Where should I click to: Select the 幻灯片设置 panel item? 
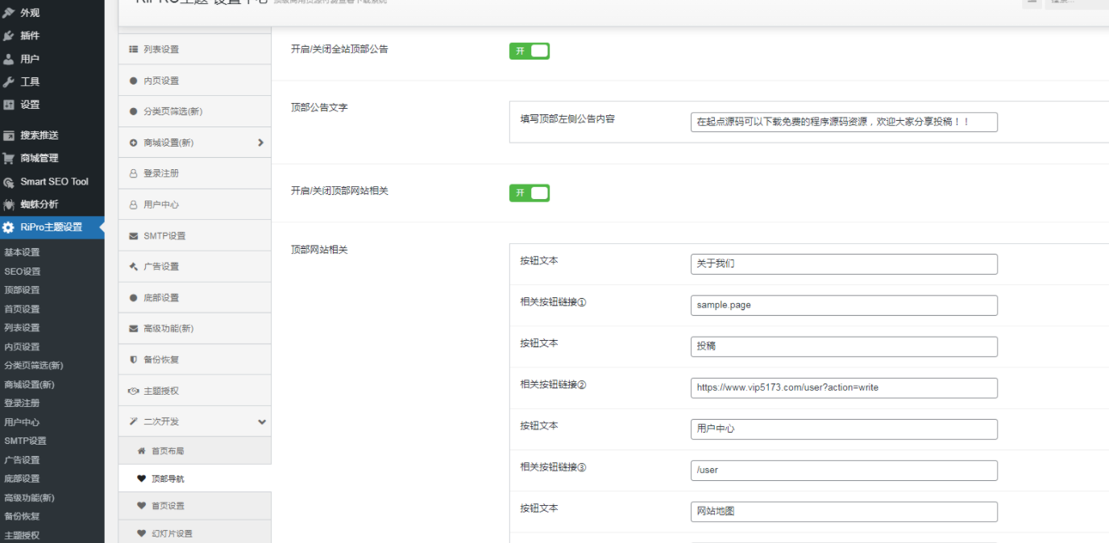point(172,533)
